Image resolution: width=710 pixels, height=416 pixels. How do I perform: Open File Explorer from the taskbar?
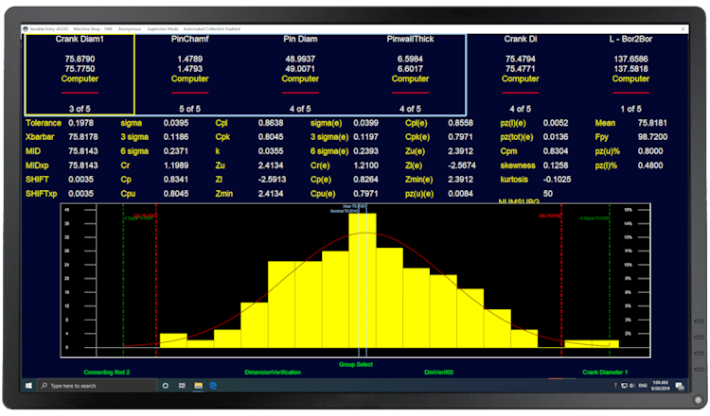[x=199, y=386]
